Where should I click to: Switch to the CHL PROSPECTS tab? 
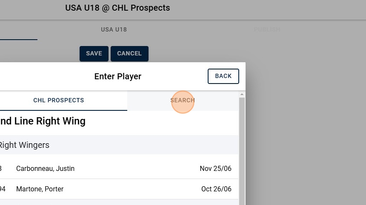coord(59,101)
